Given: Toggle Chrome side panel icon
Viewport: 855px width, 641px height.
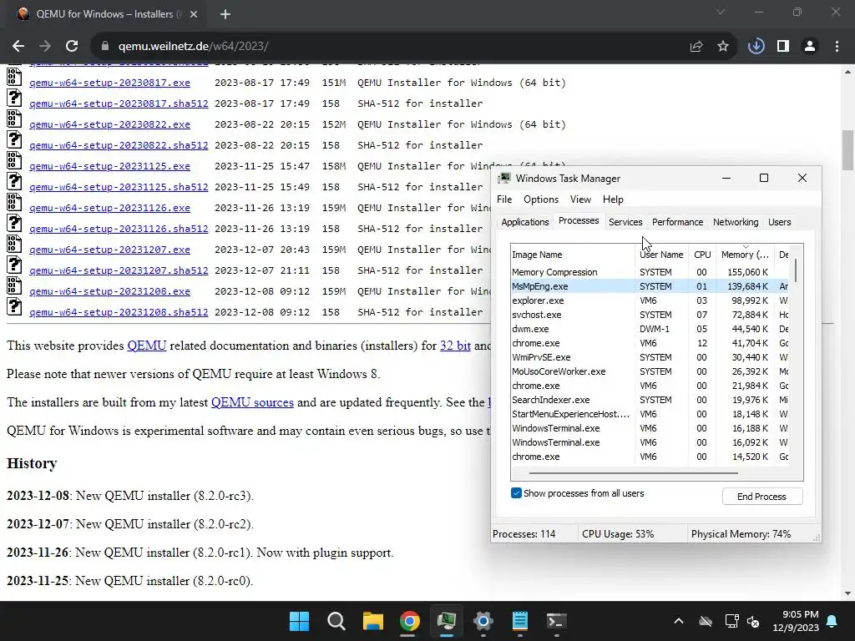Looking at the screenshot, I should pos(783,47).
